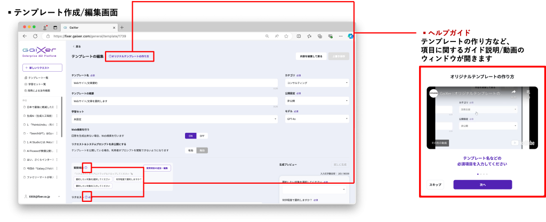Turn Web検索 OFF
This screenshot has width=546, height=222.
(x=202, y=135)
